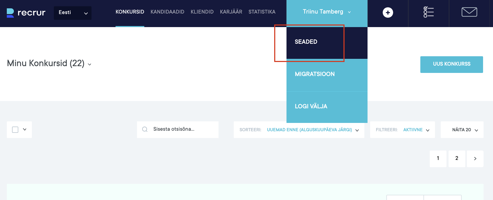
Task: Open the Statistika tab
Action: pyautogui.click(x=262, y=12)
